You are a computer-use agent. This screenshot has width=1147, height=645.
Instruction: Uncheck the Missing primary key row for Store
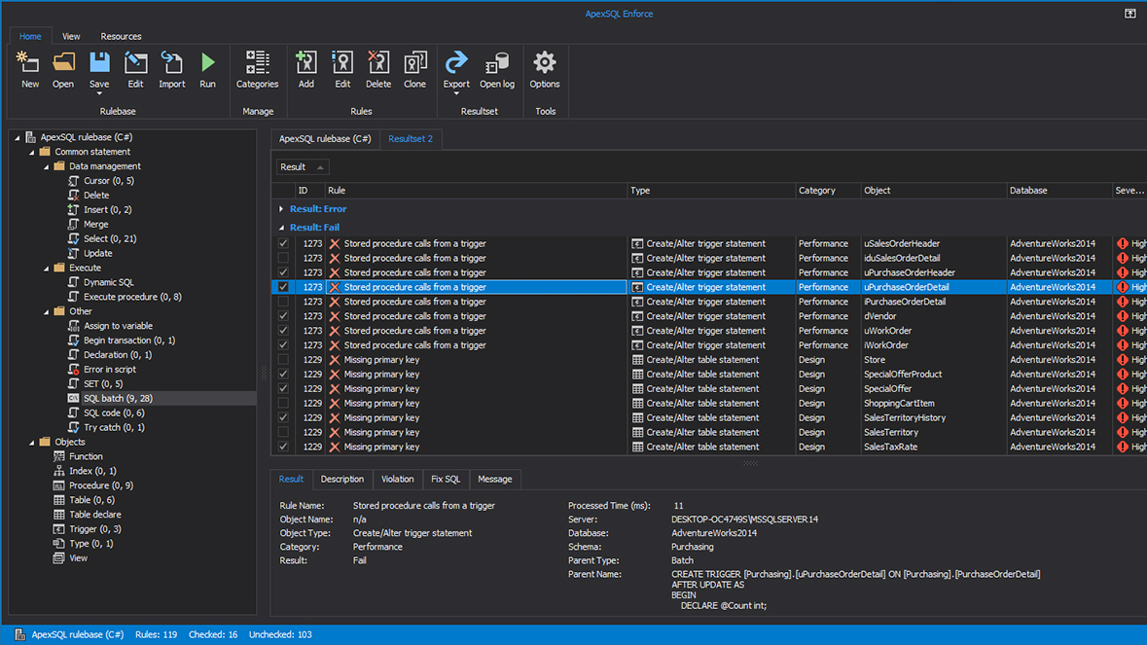click(283, 359)
